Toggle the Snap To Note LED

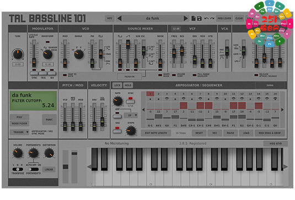pos(65,75)
